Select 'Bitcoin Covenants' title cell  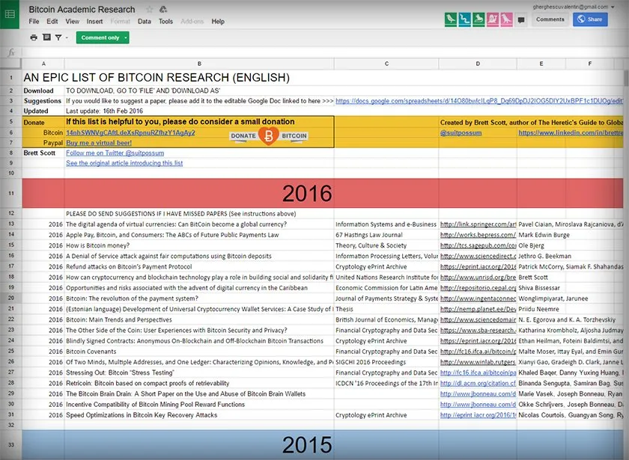[199, 352]
